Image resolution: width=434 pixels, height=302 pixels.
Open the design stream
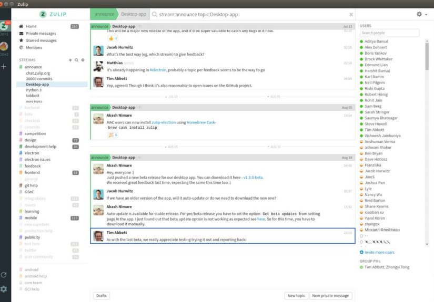31,140
